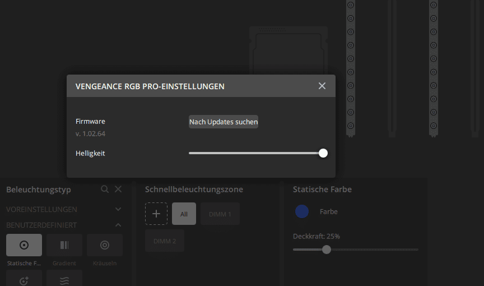Pick the Kräuseln ripple effect
This screenshot has height=286, width=484.
105,245
